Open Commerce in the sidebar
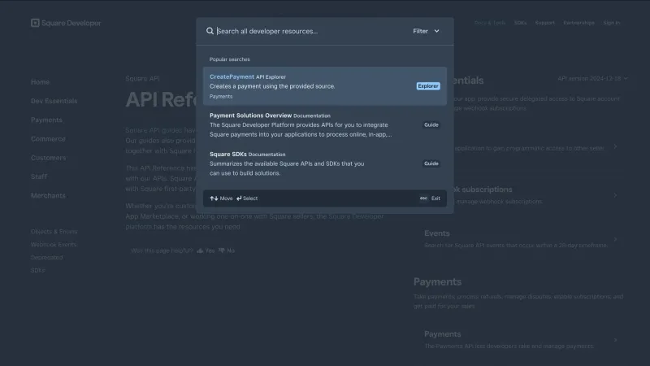650x366 pixels. pos(48,138)
